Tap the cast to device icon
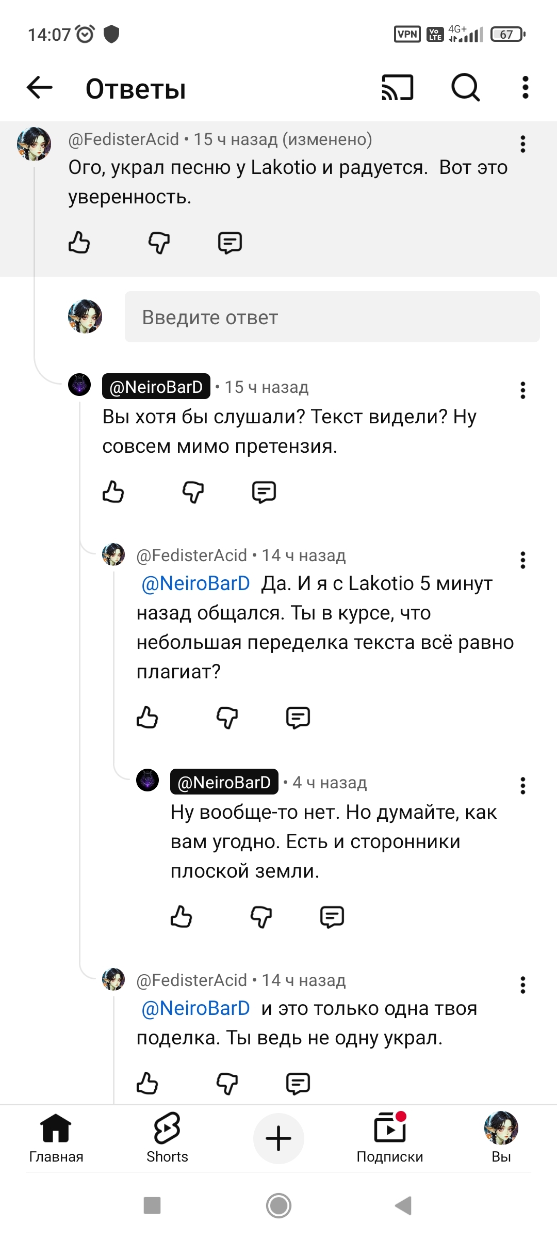This screenshot has width=557, height=1239. pos(397,87)
